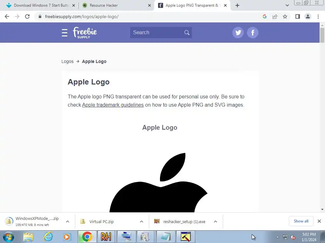Click the scrollbar down arrow

[322, 209]
